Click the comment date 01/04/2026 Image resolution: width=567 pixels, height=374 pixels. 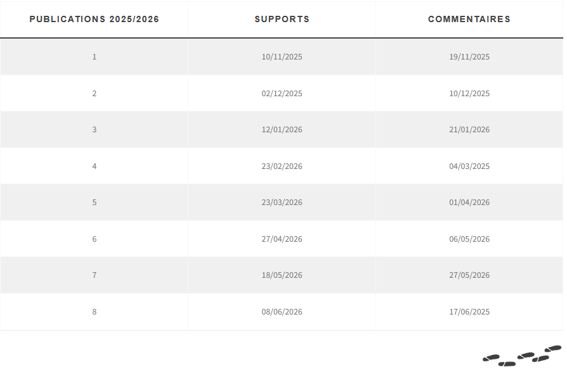pos(469,203)
